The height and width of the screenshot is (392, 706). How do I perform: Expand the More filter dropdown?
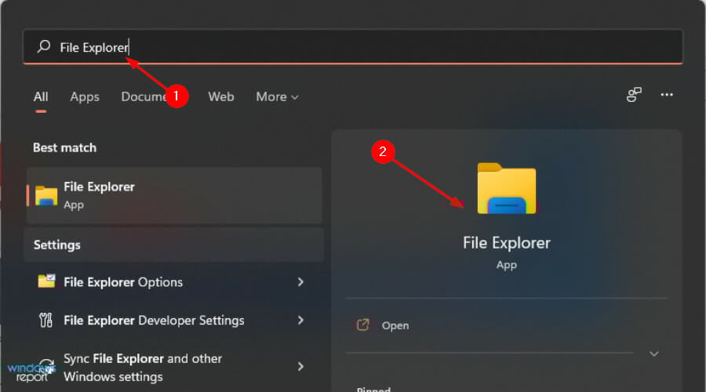pos(277,96)
